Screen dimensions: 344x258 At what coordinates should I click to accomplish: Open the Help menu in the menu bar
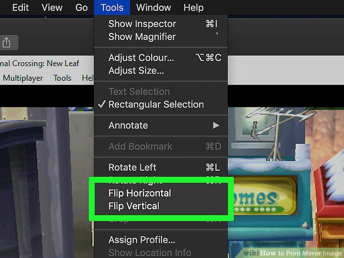click(x=194, y=8)
